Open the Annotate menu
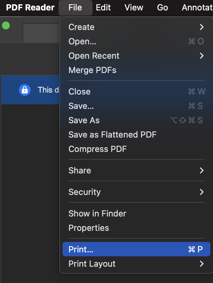The height and width of the screenshot is (283, 213). coord(197,8)
